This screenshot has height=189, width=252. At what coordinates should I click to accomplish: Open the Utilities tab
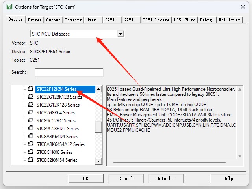[x=229, y=20]
